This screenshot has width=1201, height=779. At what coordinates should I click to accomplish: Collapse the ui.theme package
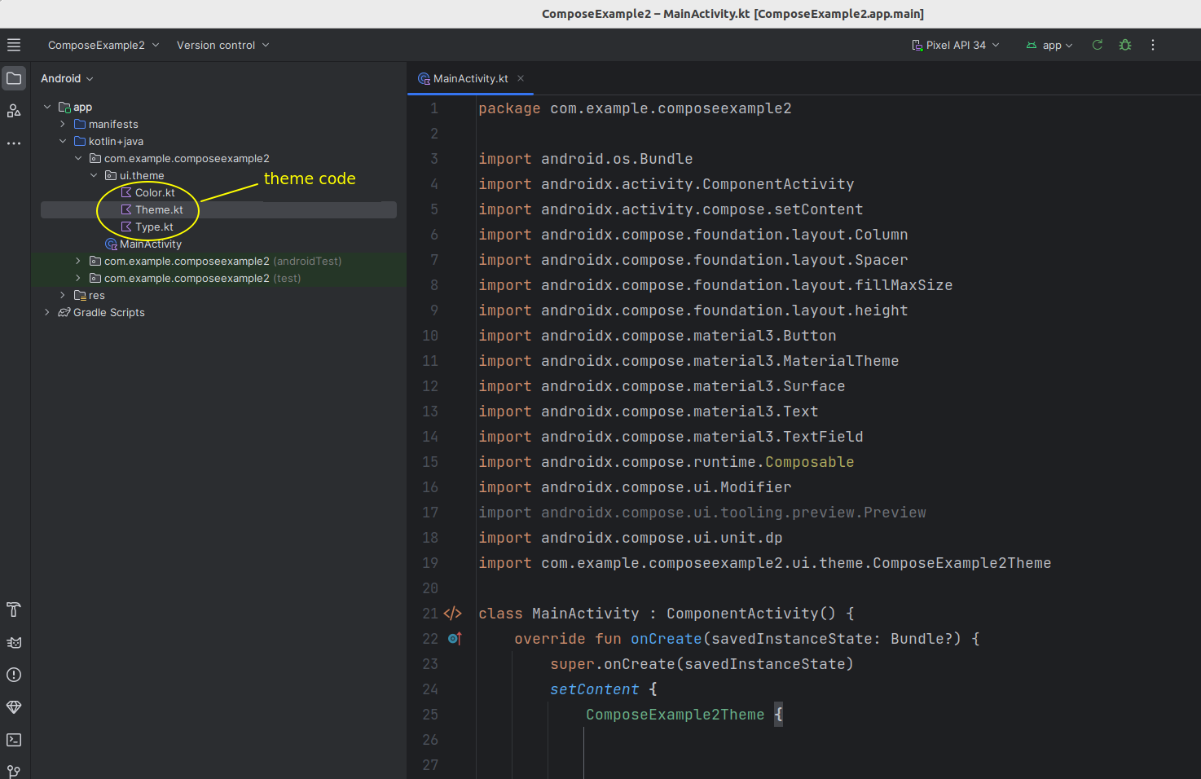[94, 175]
